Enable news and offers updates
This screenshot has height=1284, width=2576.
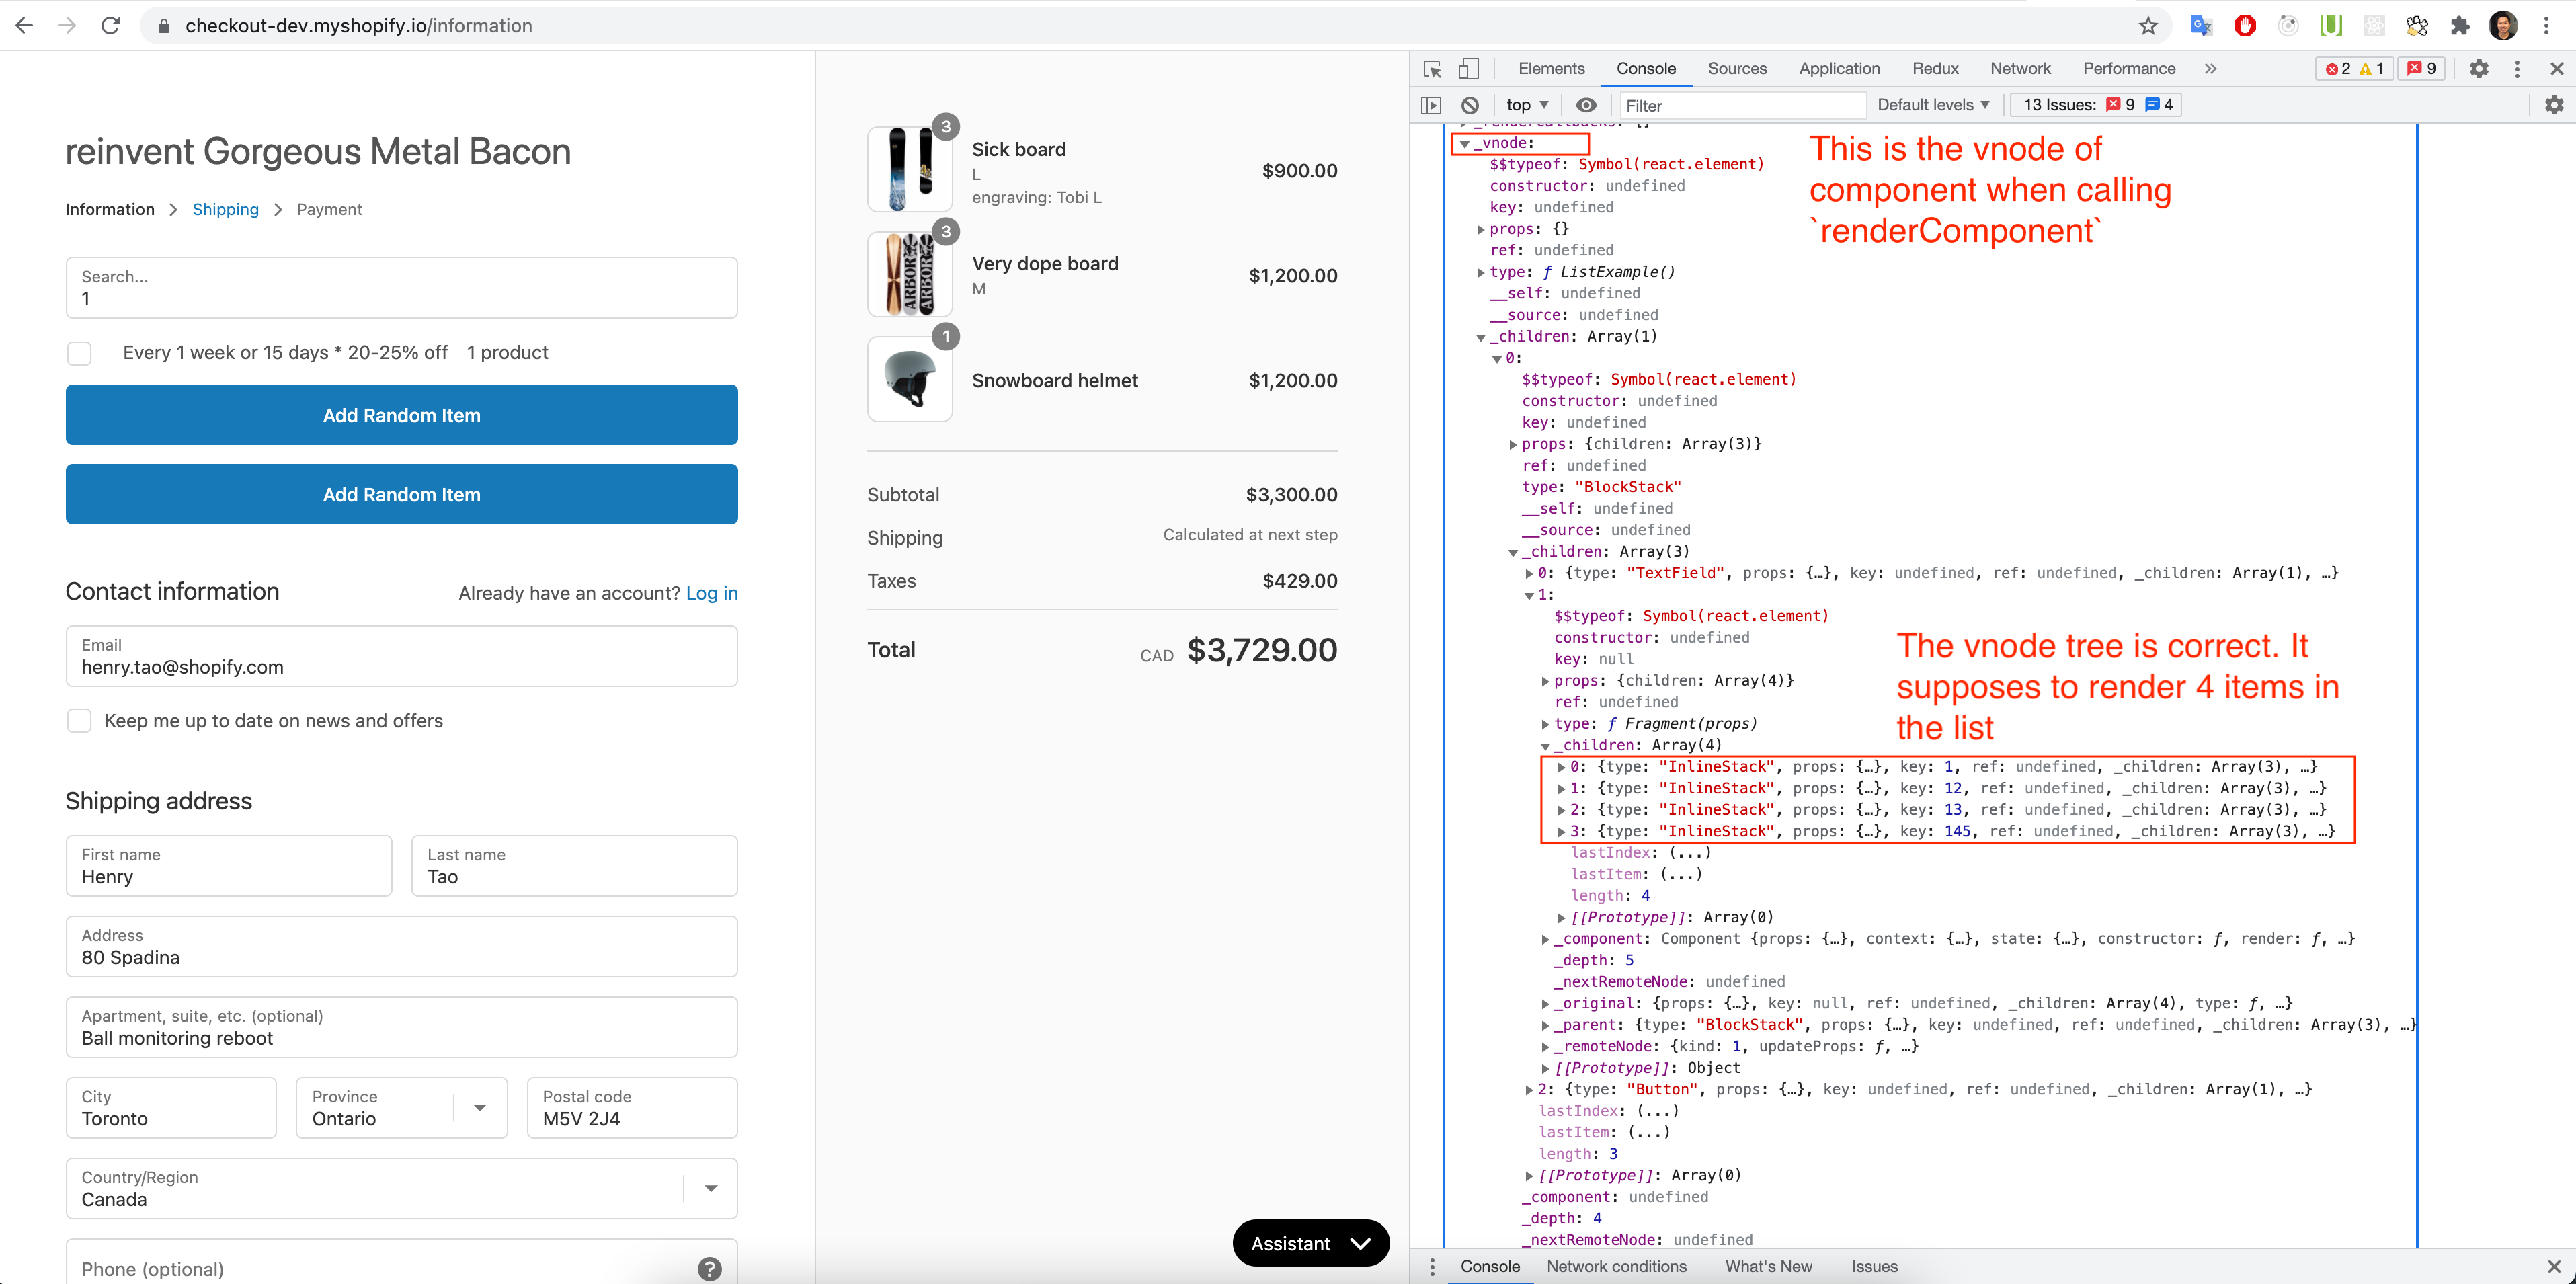79,720
